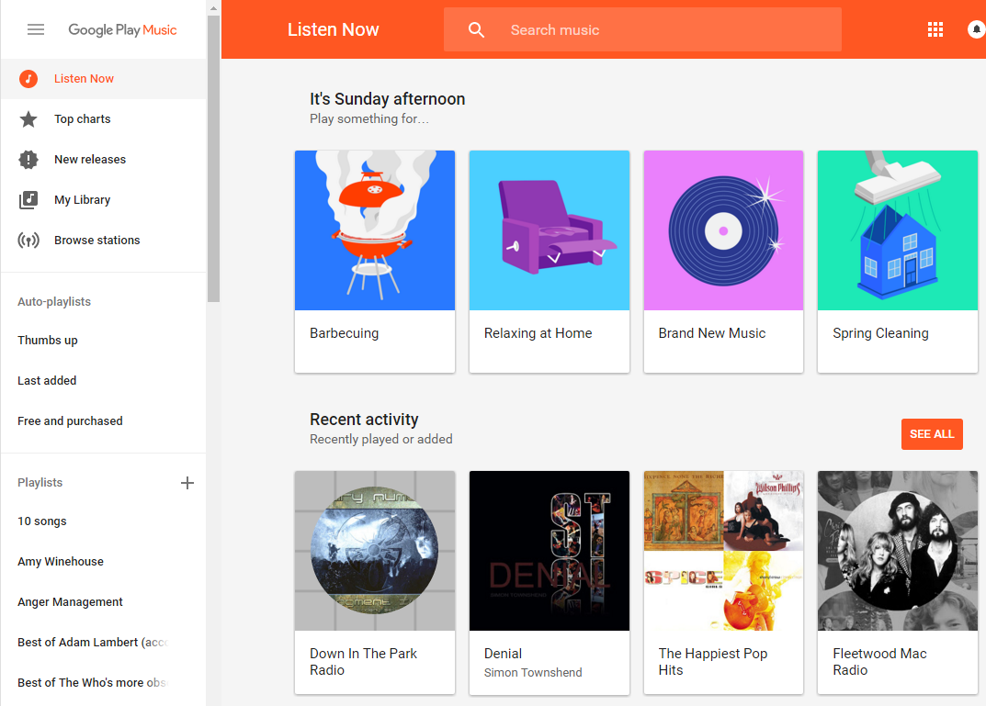
Task: Select the My Library icon
Action: point(28,199)
